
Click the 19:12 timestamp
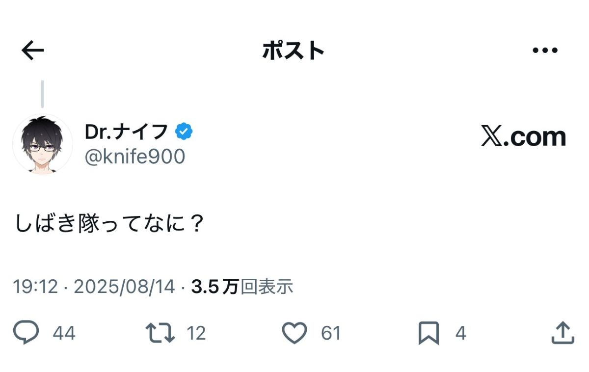(35, 287)
